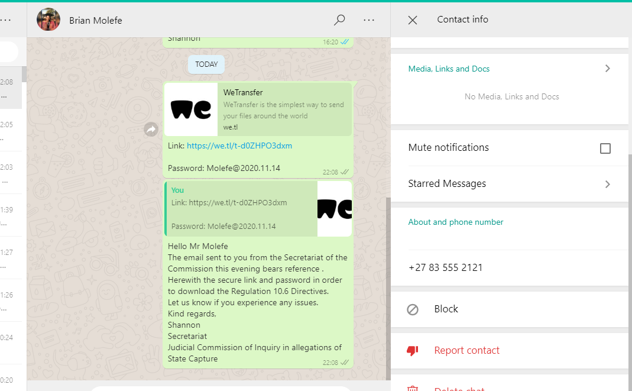
Task: Open the we.tl/t-d0ZHPO3dxm link
Action: click(239, 146)
